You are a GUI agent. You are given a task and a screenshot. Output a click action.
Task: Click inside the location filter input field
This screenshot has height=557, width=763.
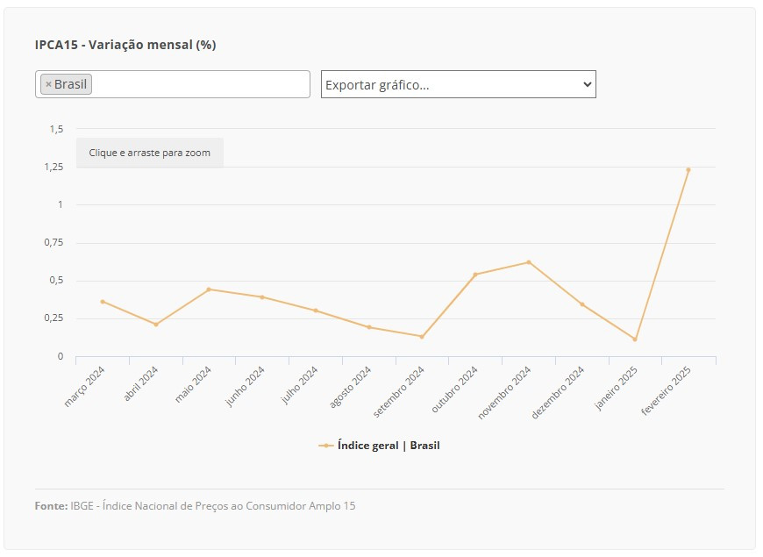tap(200, 84)
